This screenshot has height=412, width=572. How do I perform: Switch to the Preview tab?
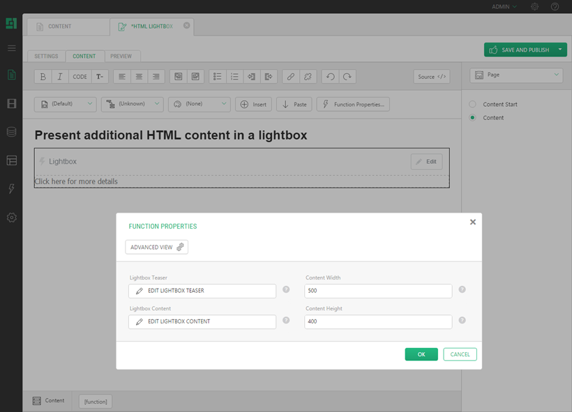point(122,56)
